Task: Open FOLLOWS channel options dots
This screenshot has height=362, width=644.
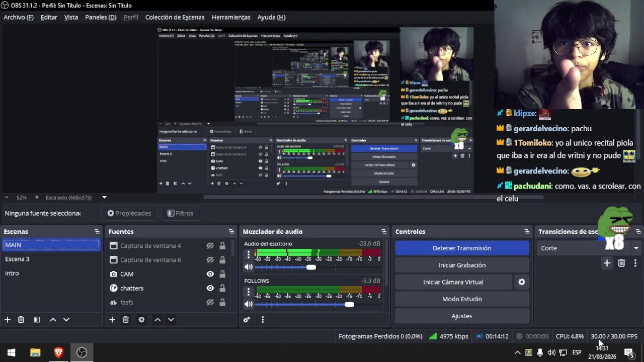Action: pos(249,292)
